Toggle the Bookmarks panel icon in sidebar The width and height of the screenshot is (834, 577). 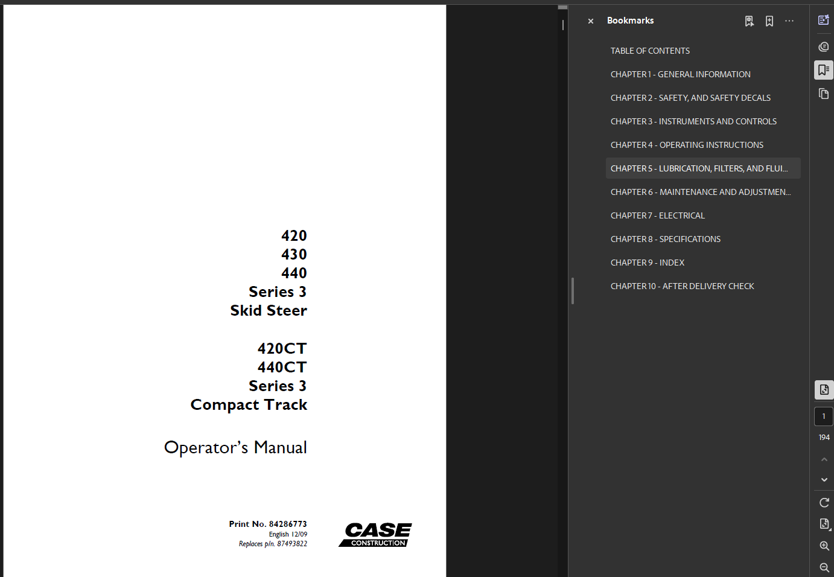[x=823, y=70]
